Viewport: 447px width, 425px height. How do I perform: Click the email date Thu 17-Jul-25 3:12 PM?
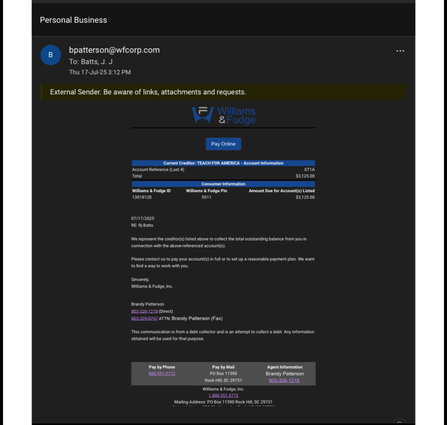pyautogui.click(x=100, y=72)
